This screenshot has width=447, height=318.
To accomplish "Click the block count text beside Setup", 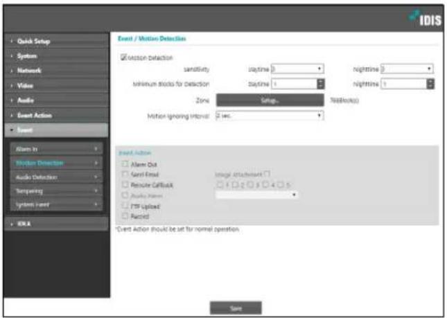I will pos(344,100).
